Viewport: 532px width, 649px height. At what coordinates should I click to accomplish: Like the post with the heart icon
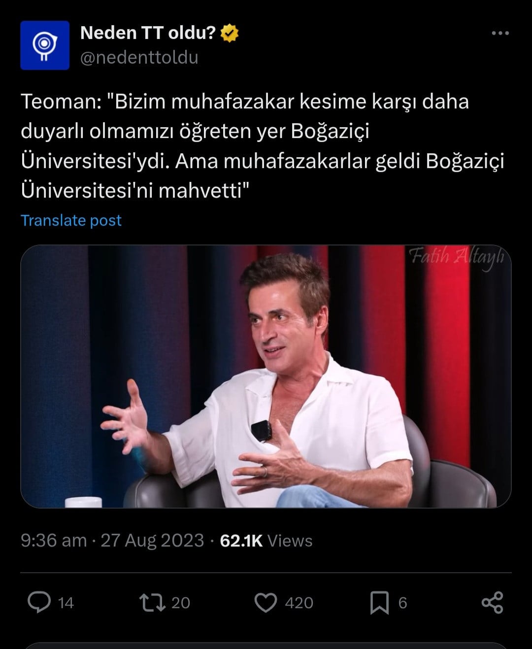tap(266, 602)
